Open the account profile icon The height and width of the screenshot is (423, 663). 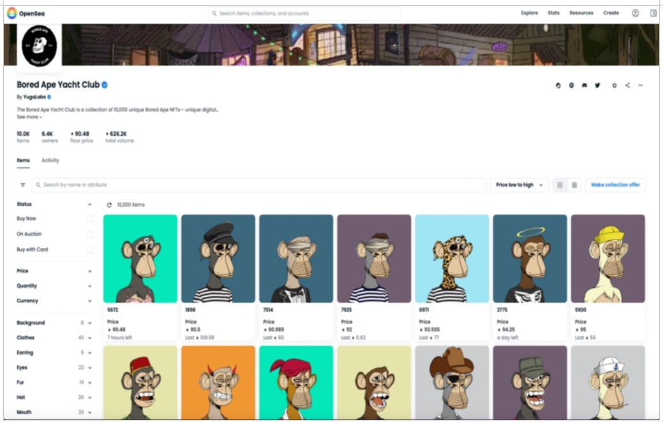point(635,13)
